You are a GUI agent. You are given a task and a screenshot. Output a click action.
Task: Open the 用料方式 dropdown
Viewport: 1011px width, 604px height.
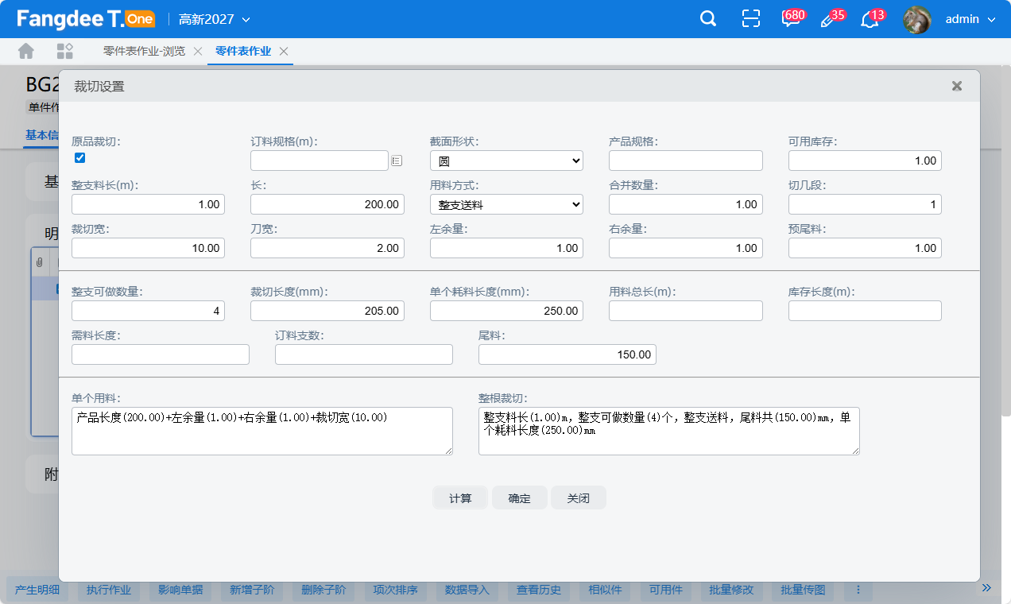pyautogui.click(x=506, y=204)
